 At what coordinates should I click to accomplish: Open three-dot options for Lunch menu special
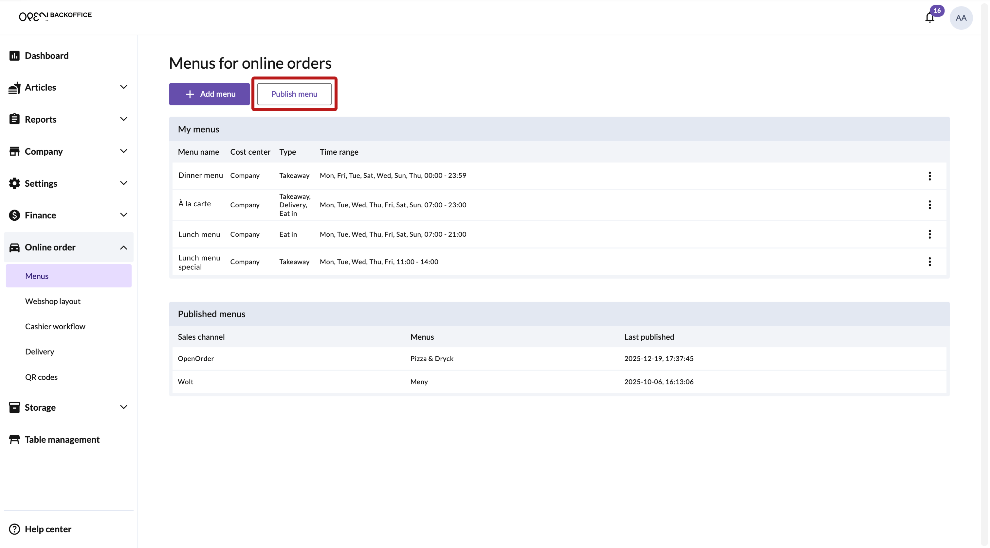pos(929,262)
